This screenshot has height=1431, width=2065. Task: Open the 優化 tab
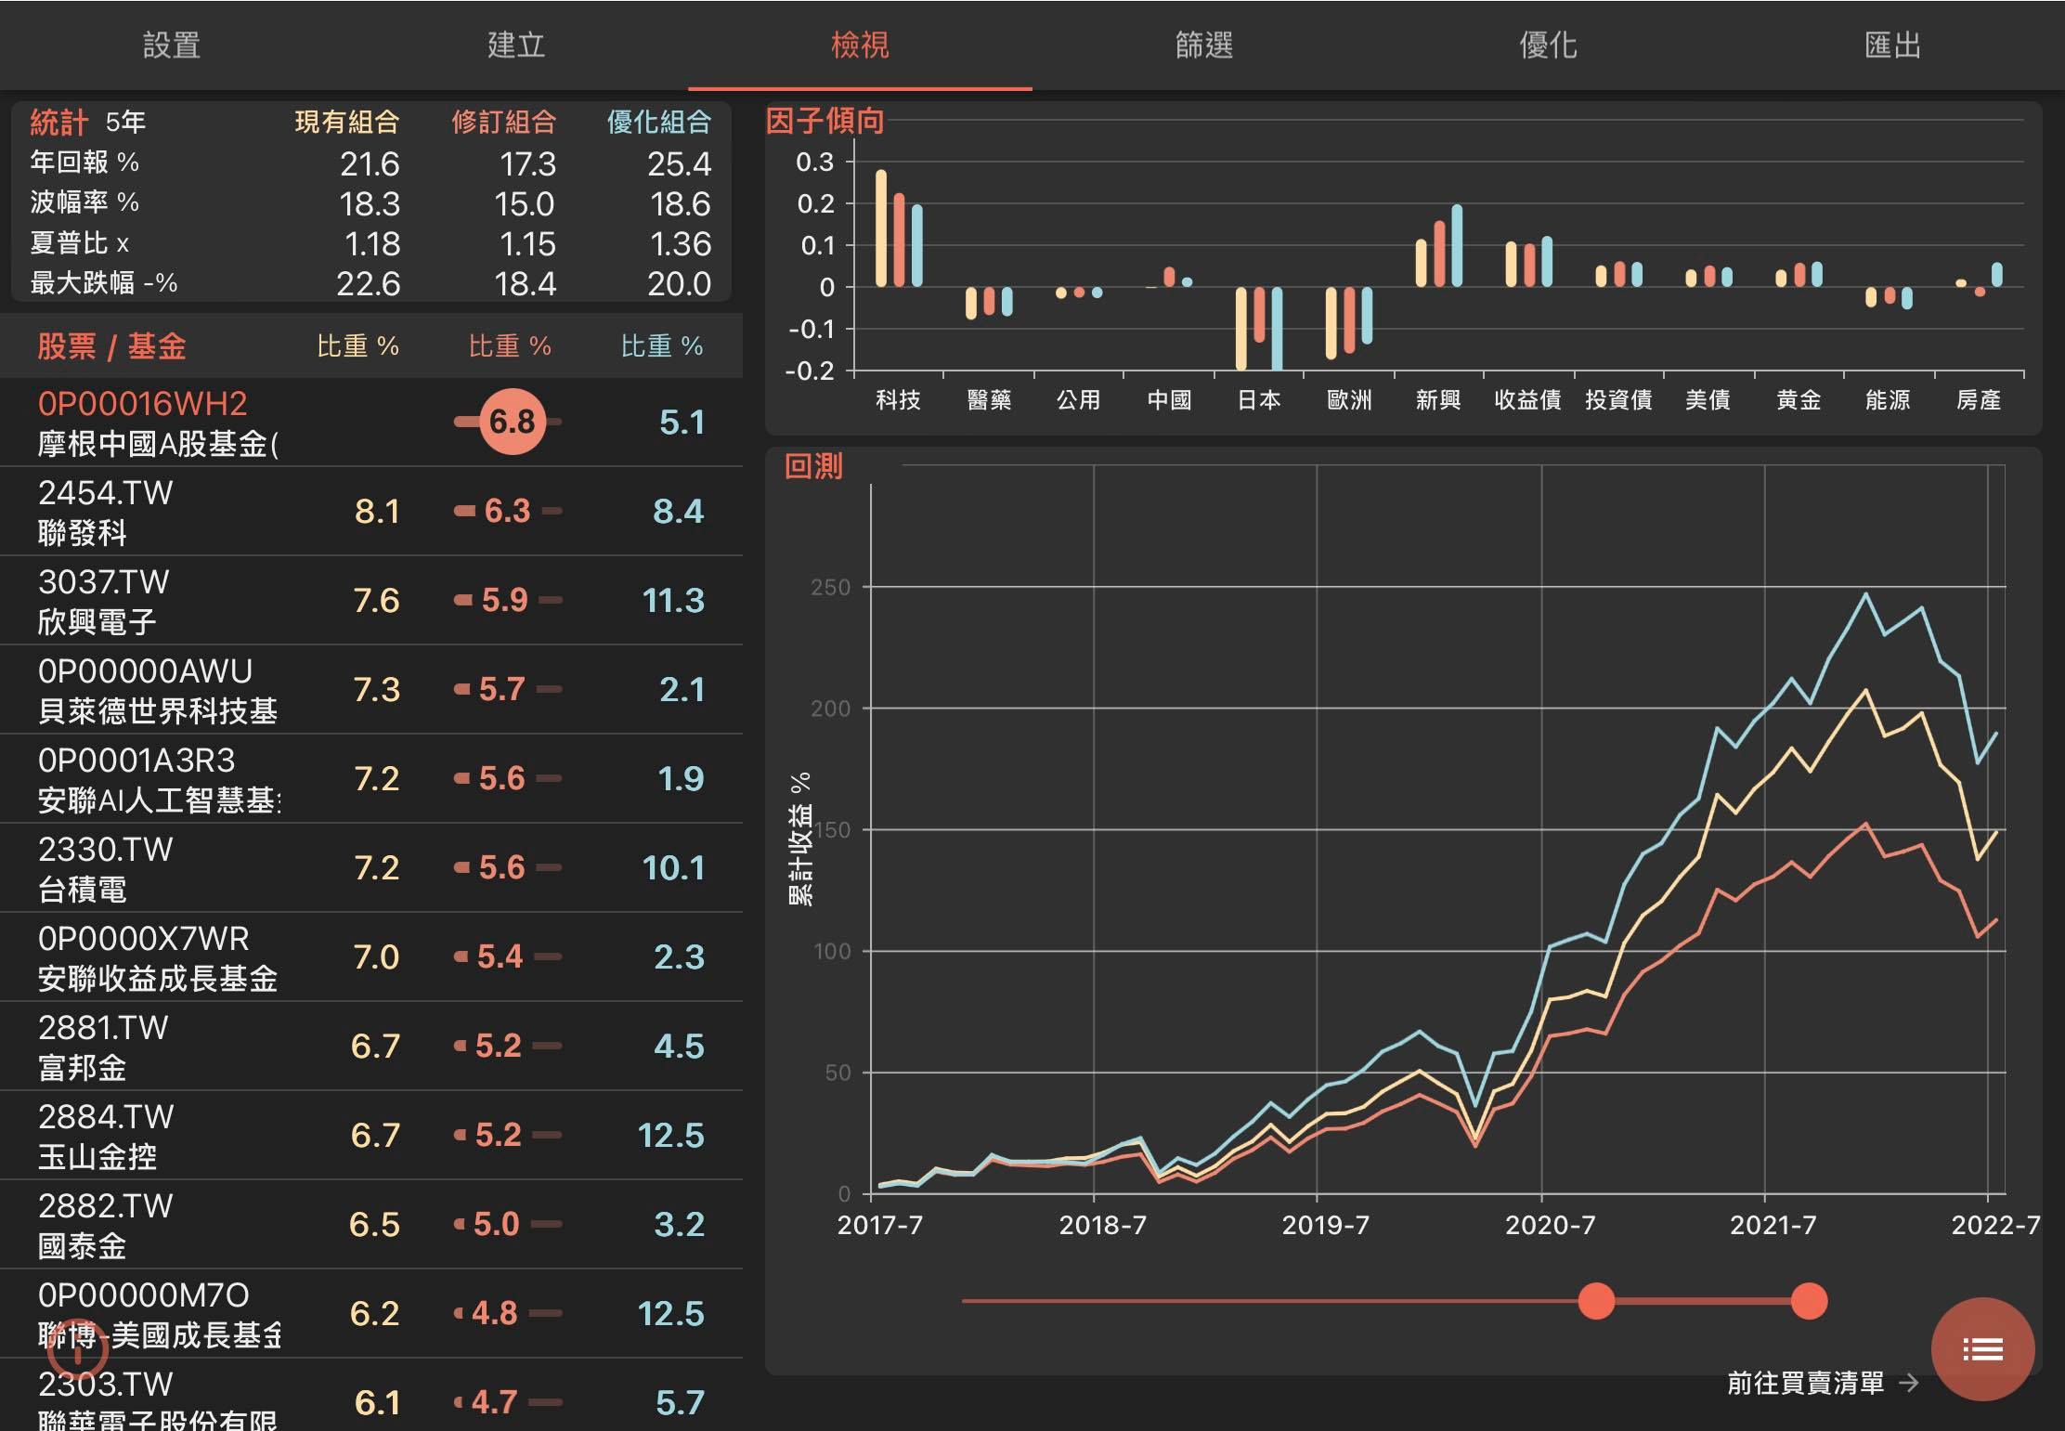click(x=1548, y=45)
